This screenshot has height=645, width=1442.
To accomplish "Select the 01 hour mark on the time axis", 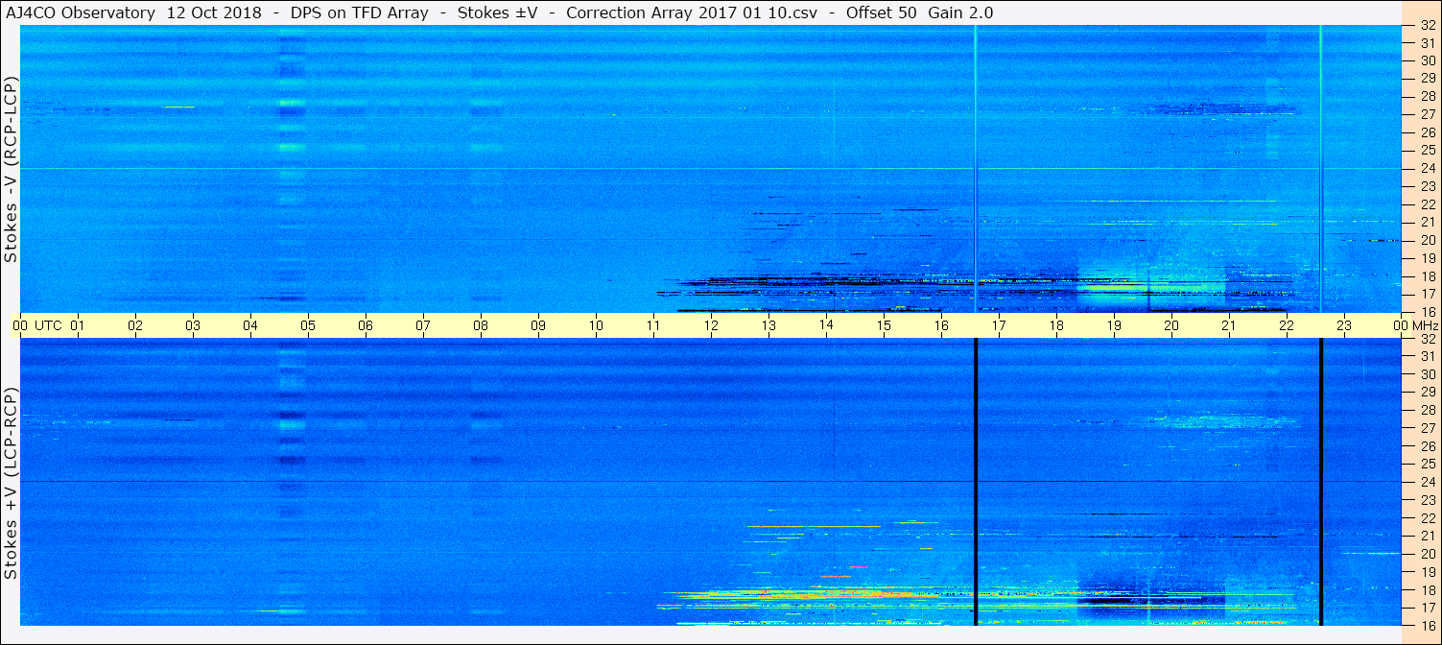I will [78, 325].
